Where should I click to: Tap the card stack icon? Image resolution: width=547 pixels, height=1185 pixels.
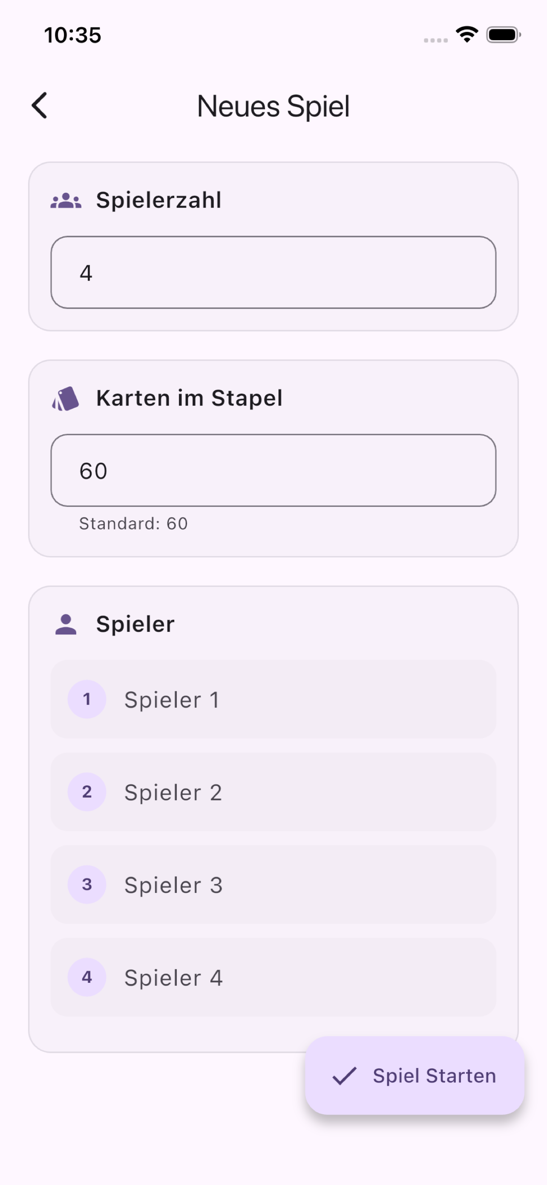[66, 398]
